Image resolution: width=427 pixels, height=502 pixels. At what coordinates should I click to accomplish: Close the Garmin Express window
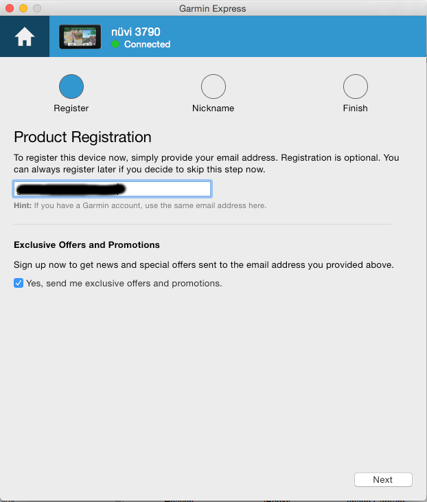click(10, 8)
